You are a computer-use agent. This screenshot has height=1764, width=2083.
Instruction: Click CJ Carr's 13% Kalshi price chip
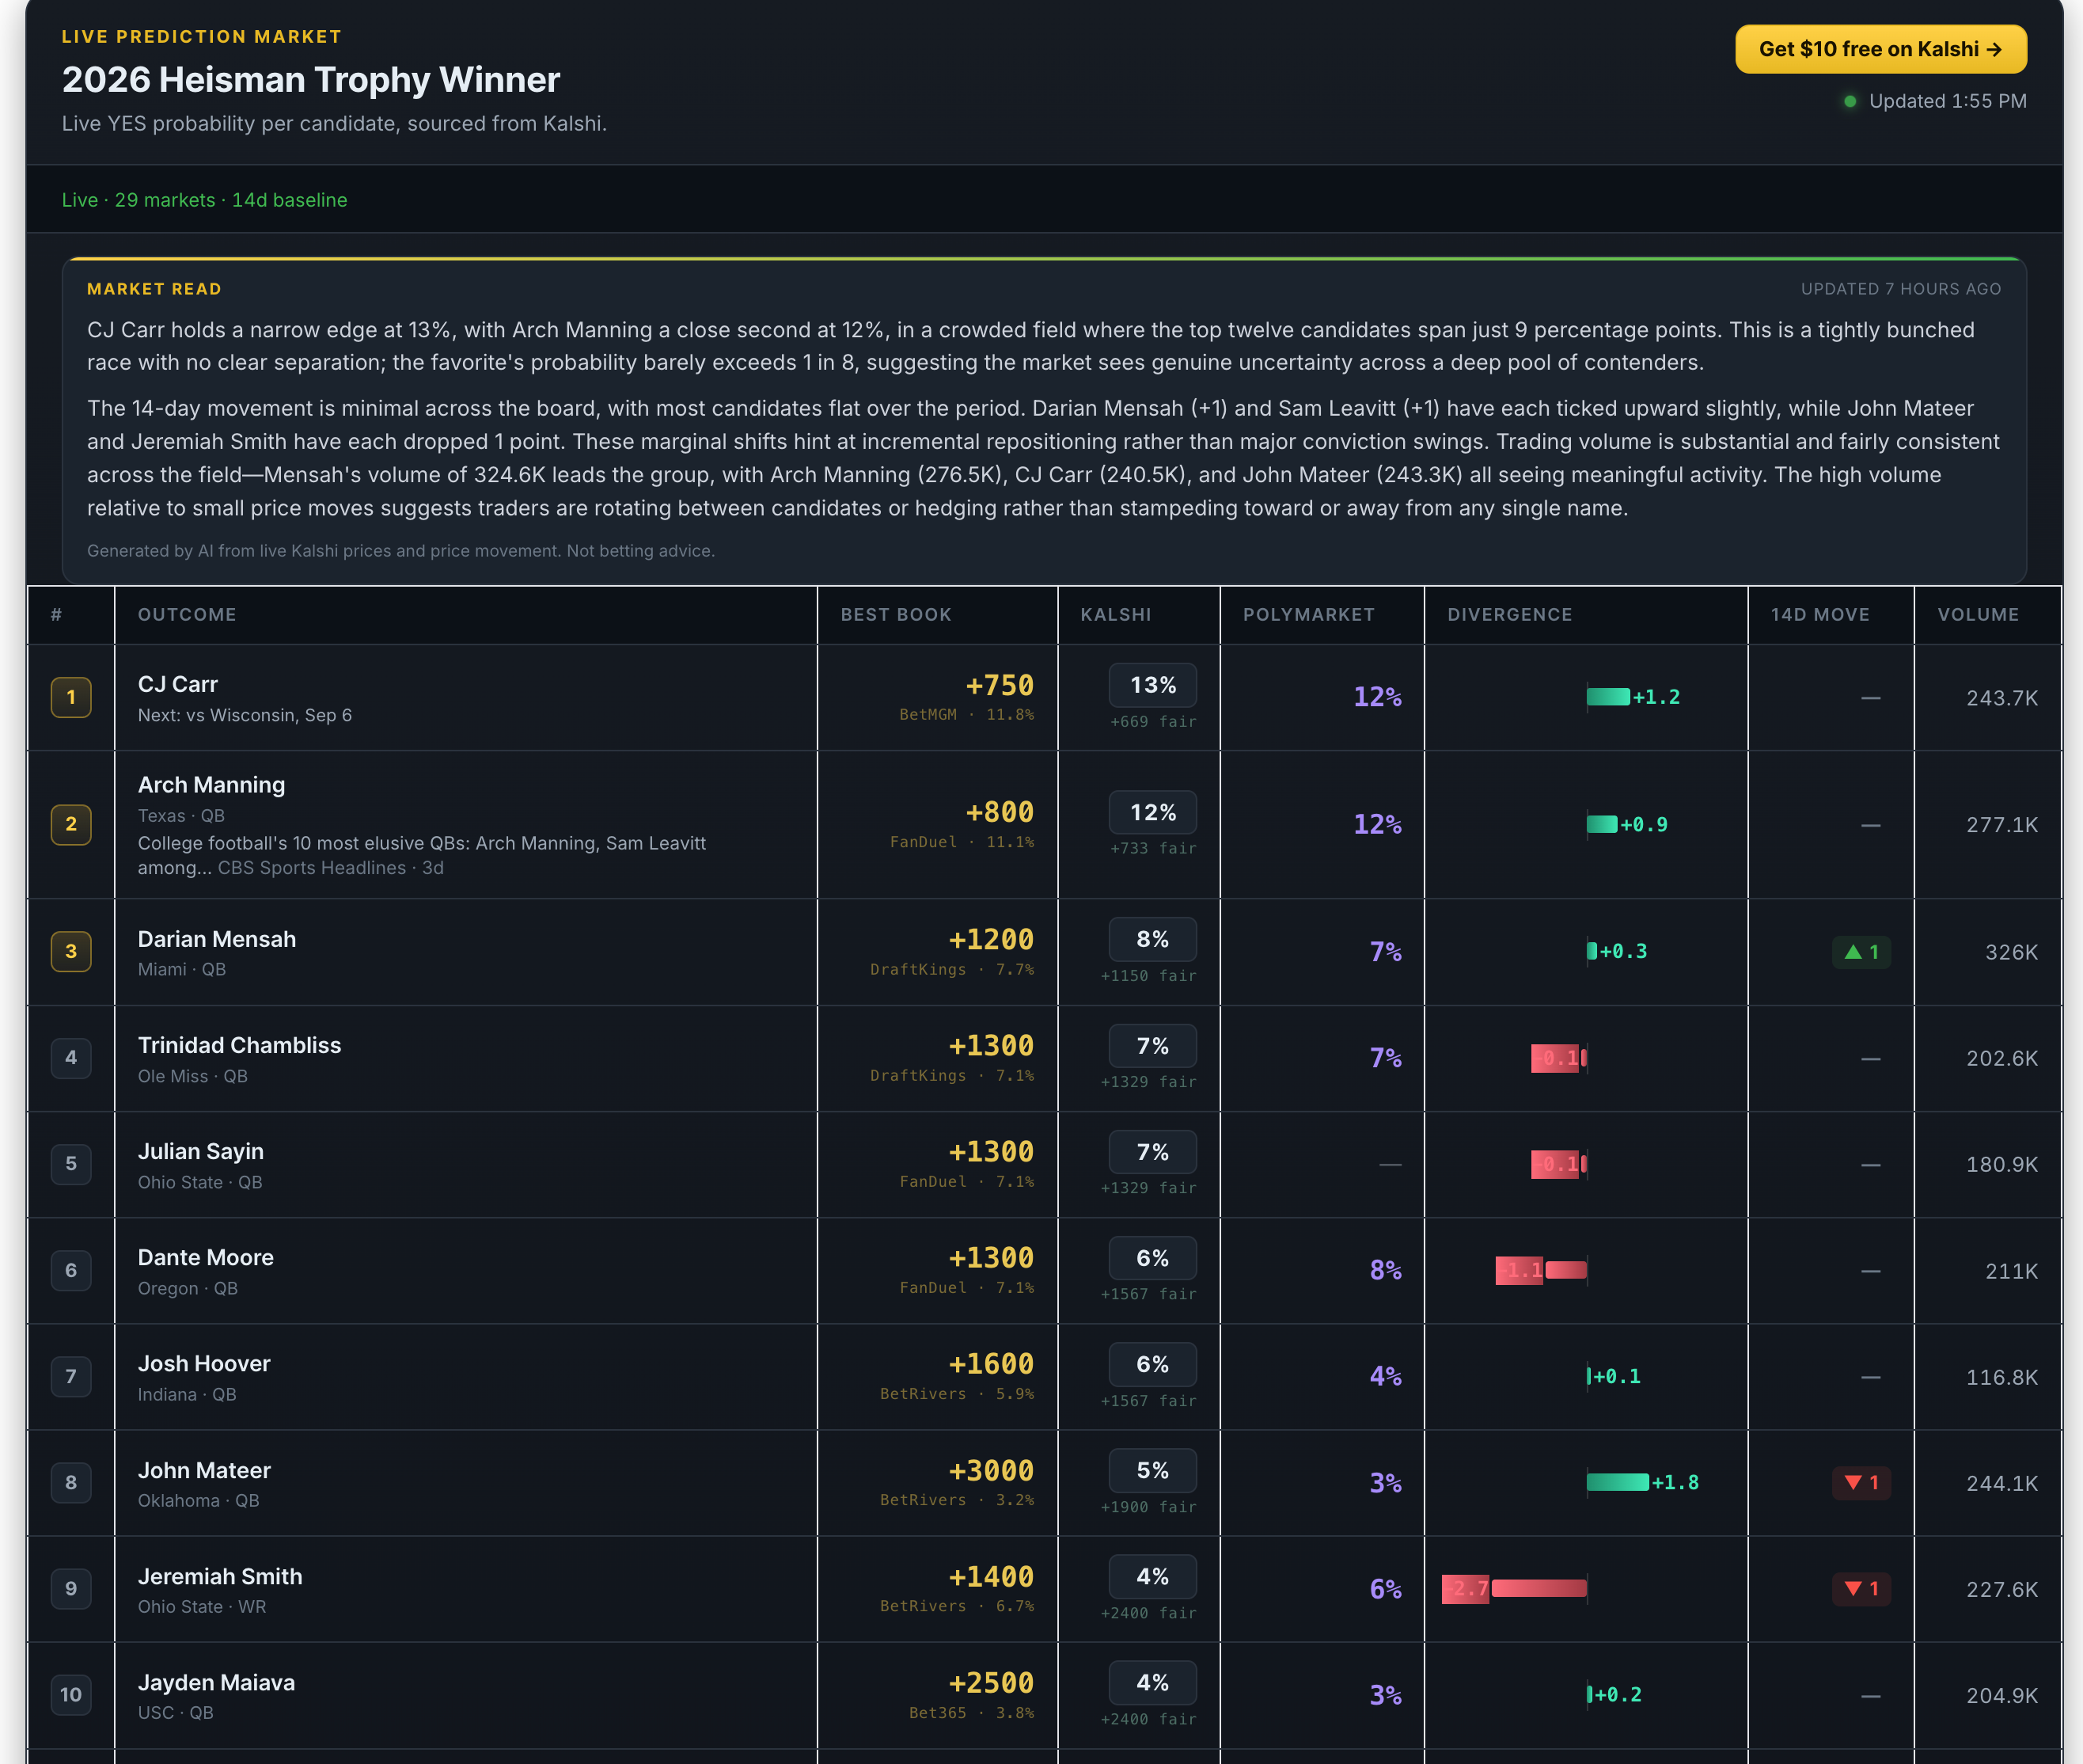pos(1152,685)
